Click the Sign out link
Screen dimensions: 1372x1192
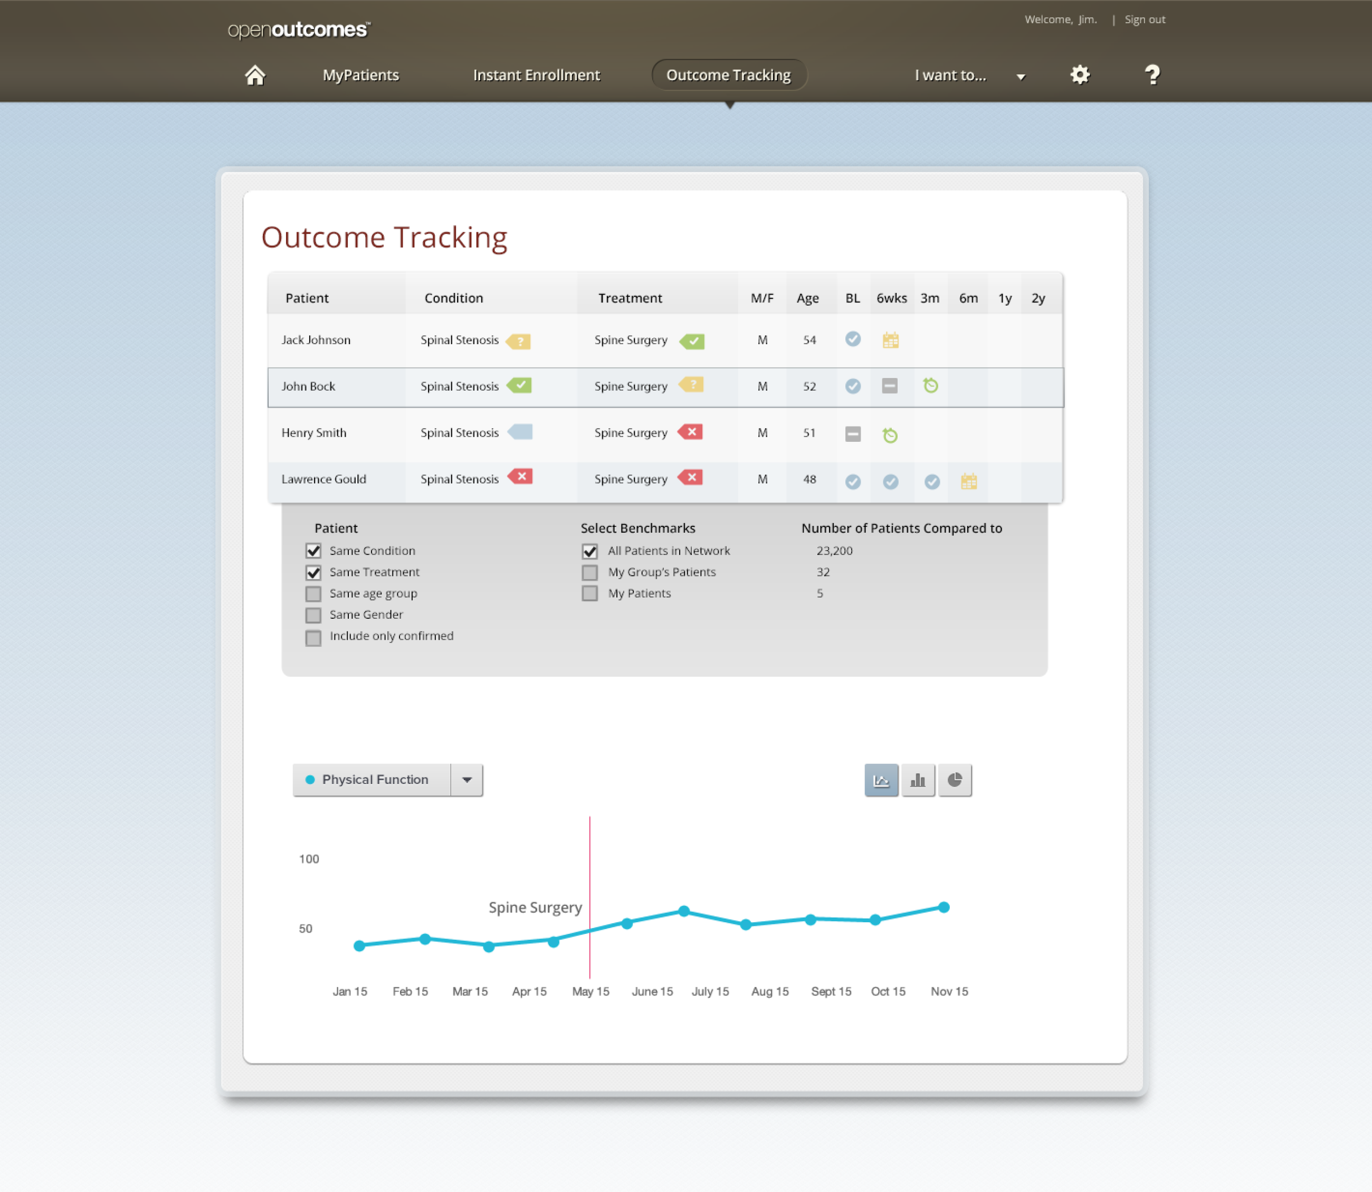1144,20
